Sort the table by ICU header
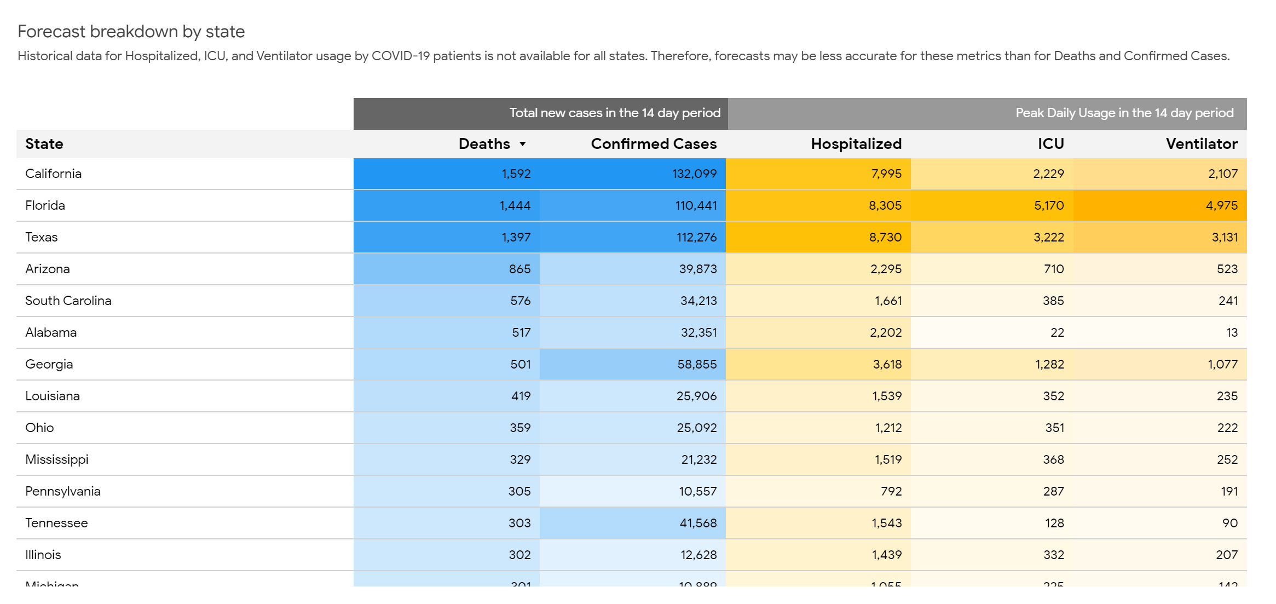 point(1050,144)
